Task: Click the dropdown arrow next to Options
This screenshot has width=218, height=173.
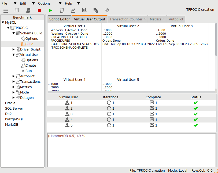Action: pyautogui.click(x=60, y=3)
